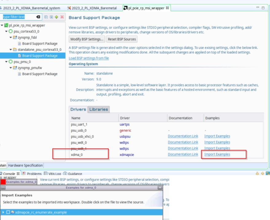Image resolution: width=270 pixels, height=220 pixels.
Task: Expand the xdmapcie_rc_enumerate_example entry
Action: point(4,212)
